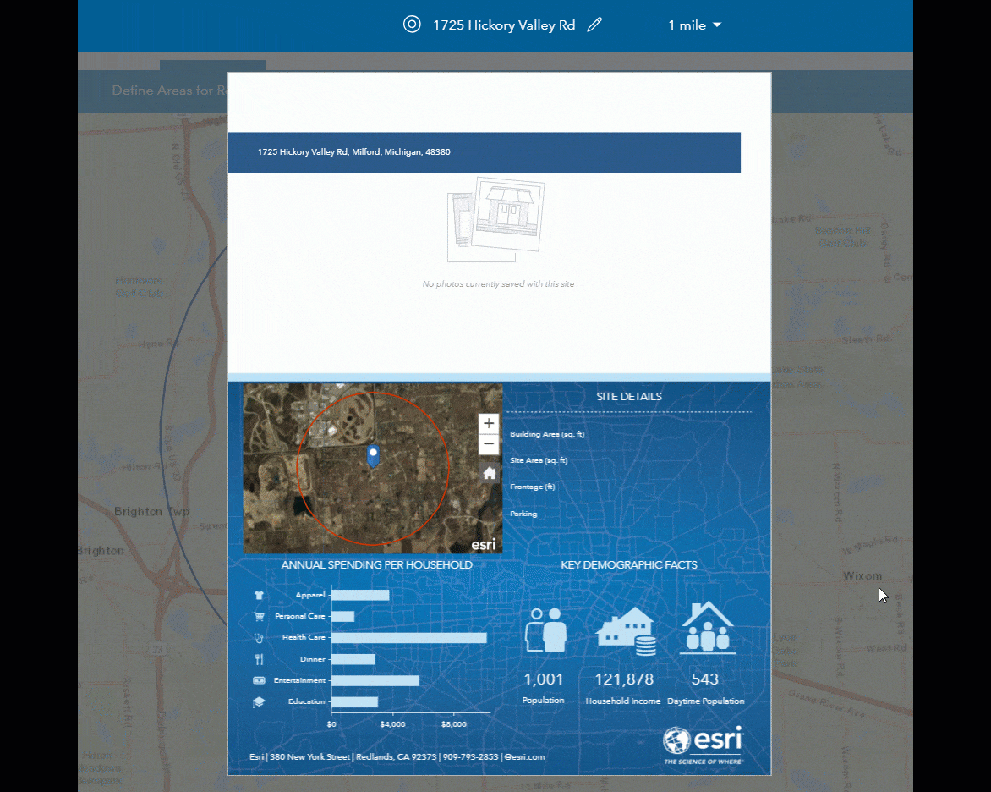The width and height of the screenshot is (991, 792).
Task: Expand the KEY DEMOGRAPHIC FACTS section
Action: [x=629, y=564]
